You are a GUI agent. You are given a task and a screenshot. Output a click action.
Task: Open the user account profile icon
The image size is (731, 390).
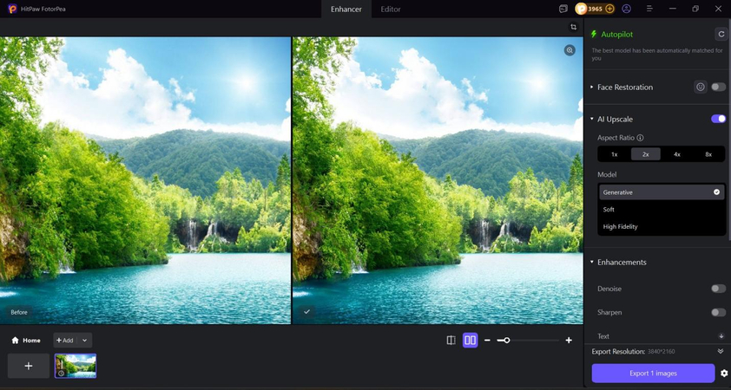[x=626, y=9]
